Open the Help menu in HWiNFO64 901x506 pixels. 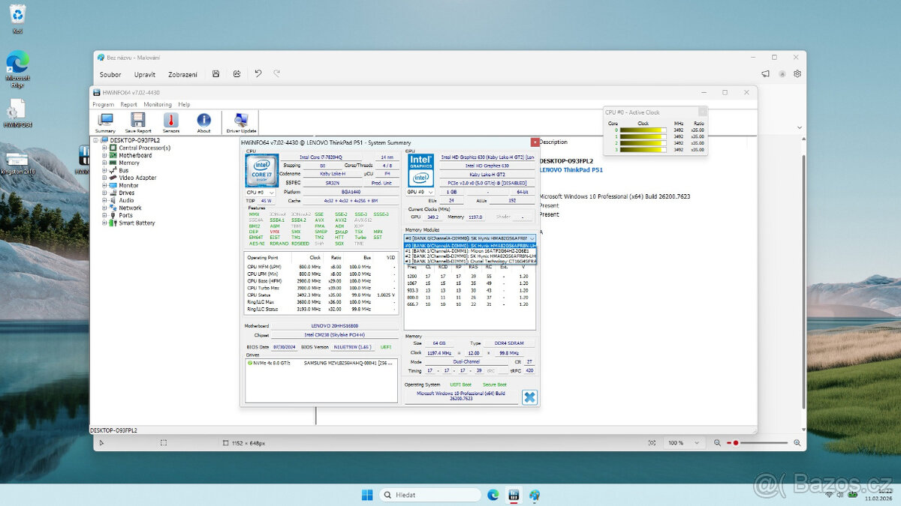(184, 104)
